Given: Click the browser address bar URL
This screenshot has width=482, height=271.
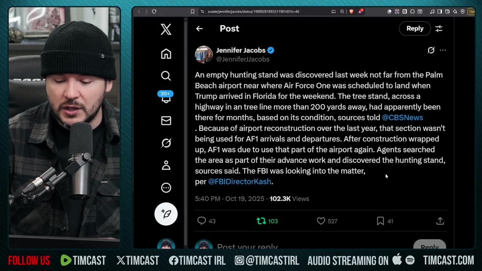Looking at the screenshot, I should (253, 11).
